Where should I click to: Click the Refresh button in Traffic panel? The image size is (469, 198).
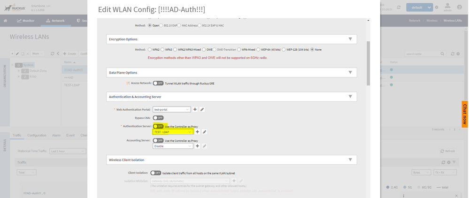448,151
